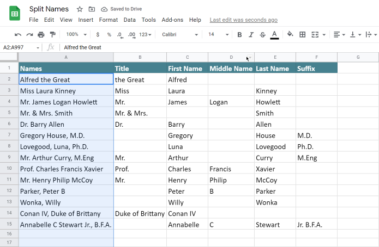Viewport: 379px width, 247px height.
Task: Open the Borders tool
Action: tap(302, 34)
